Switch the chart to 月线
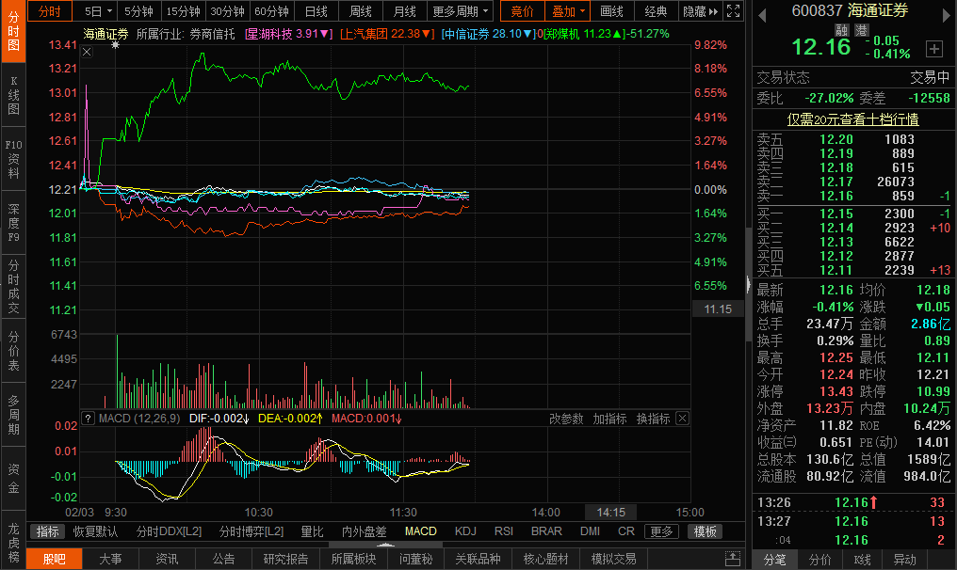The height and width of the screenshot is (570, 957). [x=405, y=11]
